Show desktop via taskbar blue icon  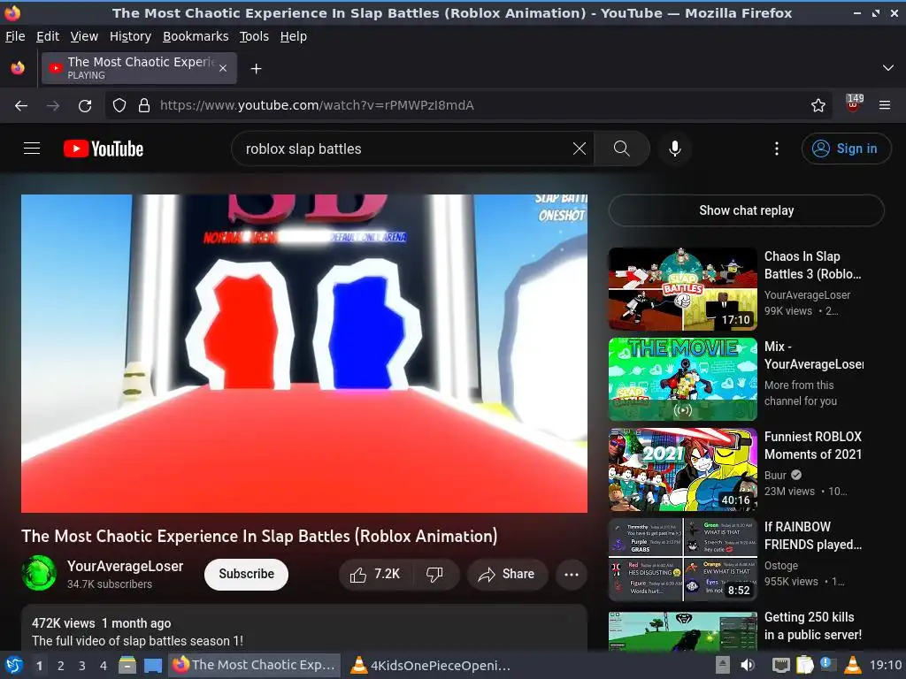coord(153,665)
